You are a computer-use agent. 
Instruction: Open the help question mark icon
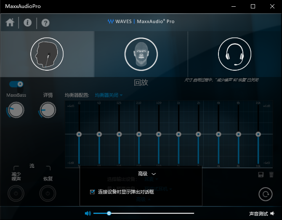click(x=45, y=23)
